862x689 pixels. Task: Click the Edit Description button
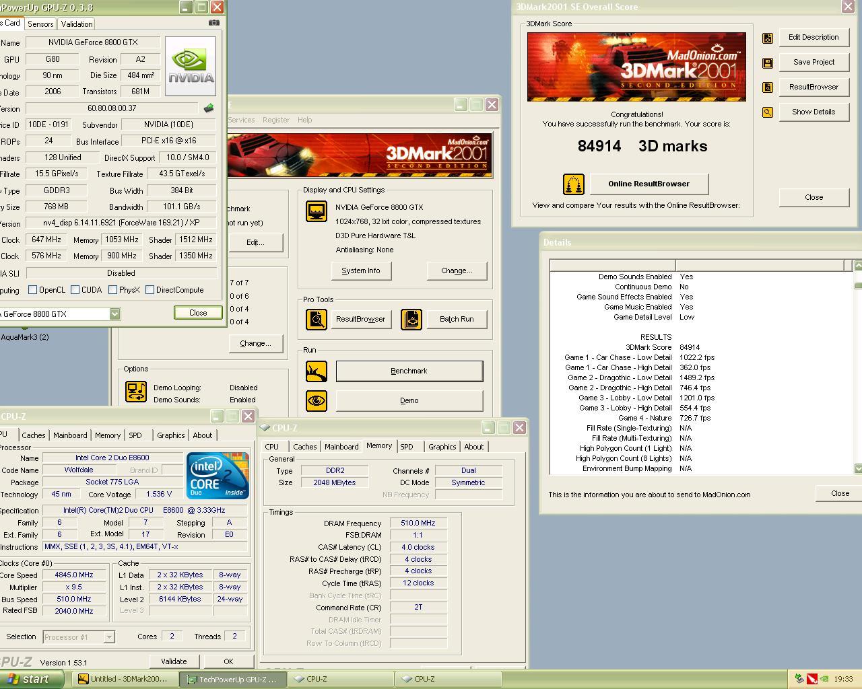point(814,37)
